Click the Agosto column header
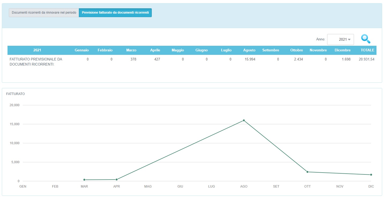Viewport: 384px width, 198px height. point(249,50)
